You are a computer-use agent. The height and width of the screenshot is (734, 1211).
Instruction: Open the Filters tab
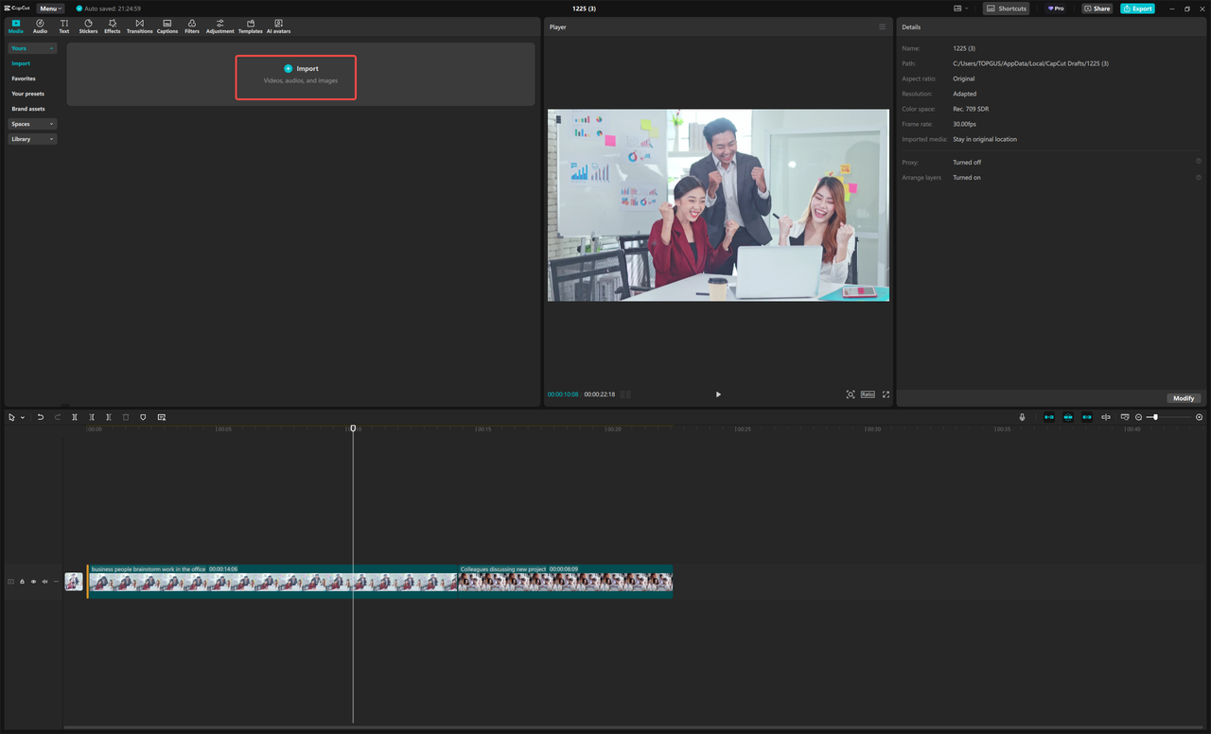point(192,26)
